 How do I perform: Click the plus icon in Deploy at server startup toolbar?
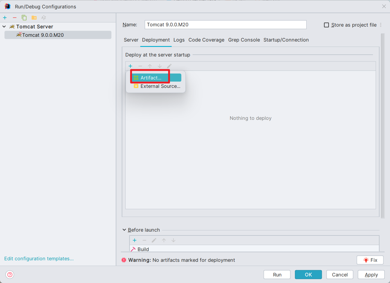[x=130, y=66]
